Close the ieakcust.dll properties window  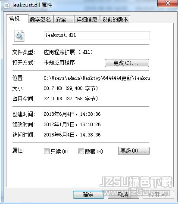click(x=167, y=3)
